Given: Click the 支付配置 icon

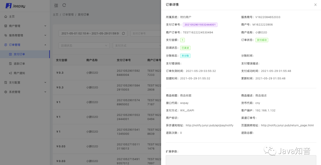Looking at the screenshot, I should click(x=6, y=83).
